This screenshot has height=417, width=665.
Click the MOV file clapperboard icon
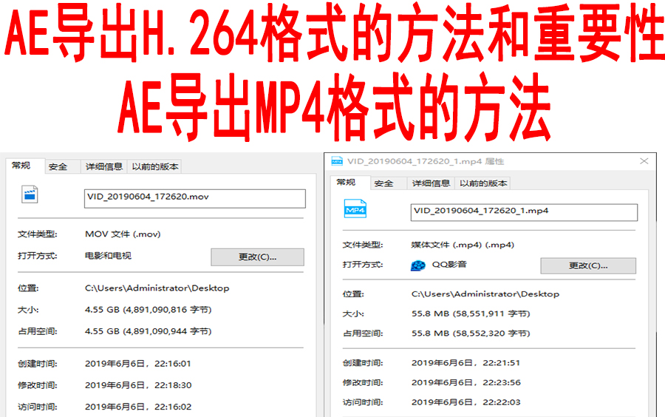(x=30, y=194)
